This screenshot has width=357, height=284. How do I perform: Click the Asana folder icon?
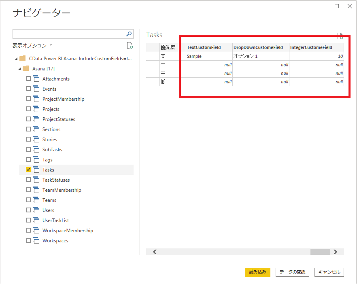coord(26,68)
